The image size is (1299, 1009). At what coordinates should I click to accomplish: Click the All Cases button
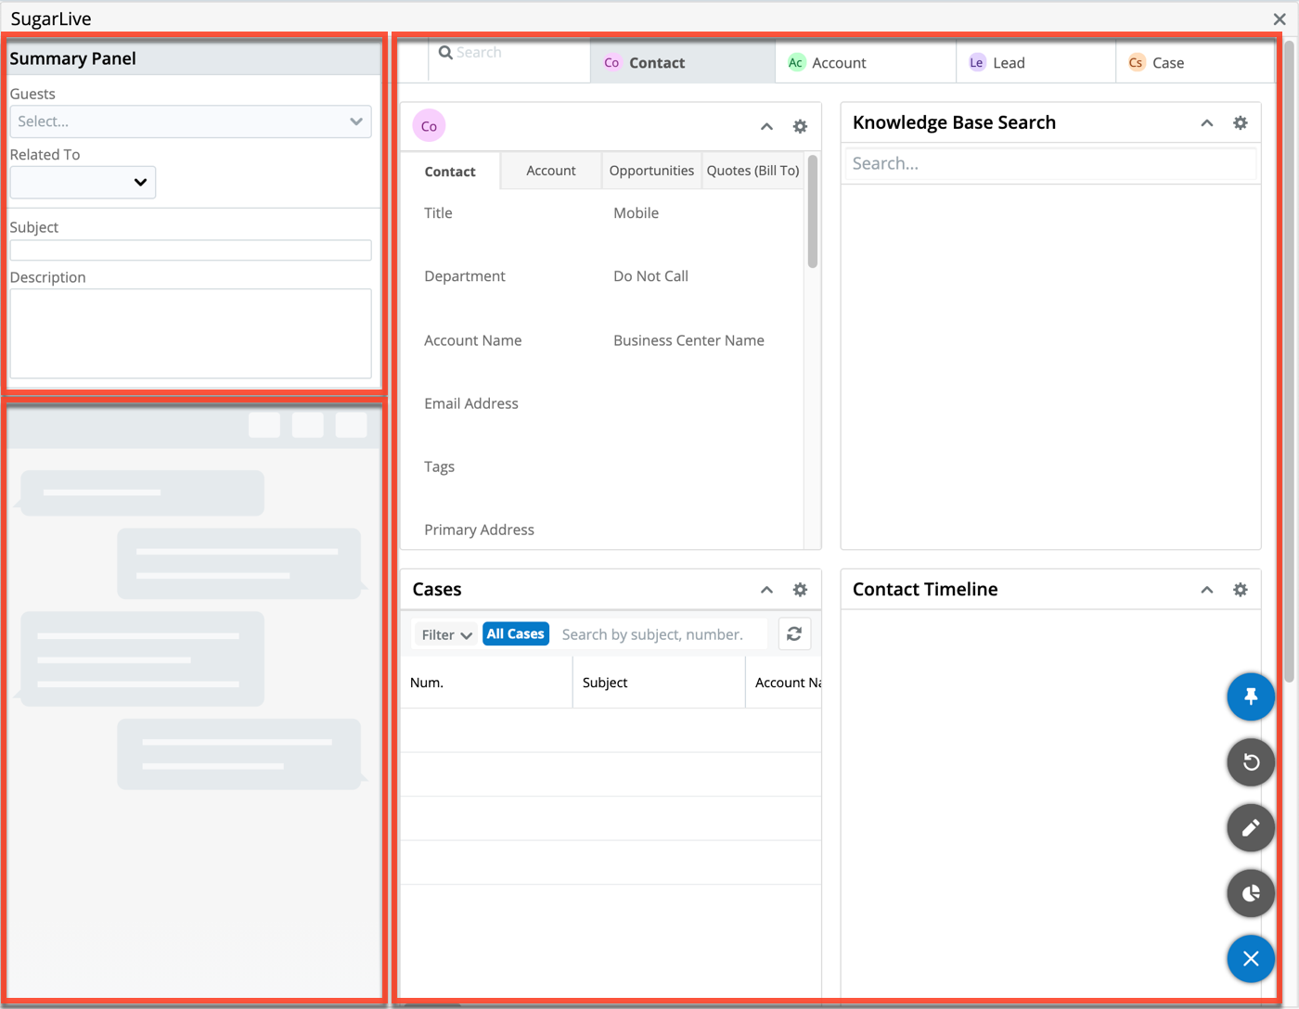pyautogui.click(x=515, y=633)
